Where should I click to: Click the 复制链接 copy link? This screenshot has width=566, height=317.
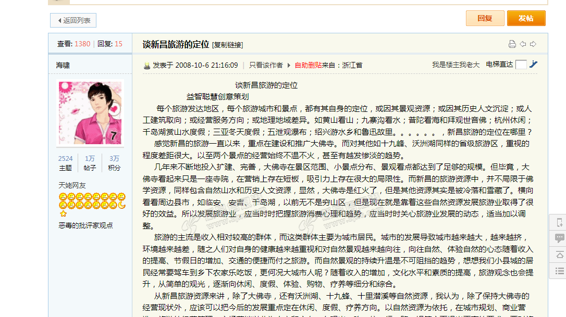coord(228,45)
